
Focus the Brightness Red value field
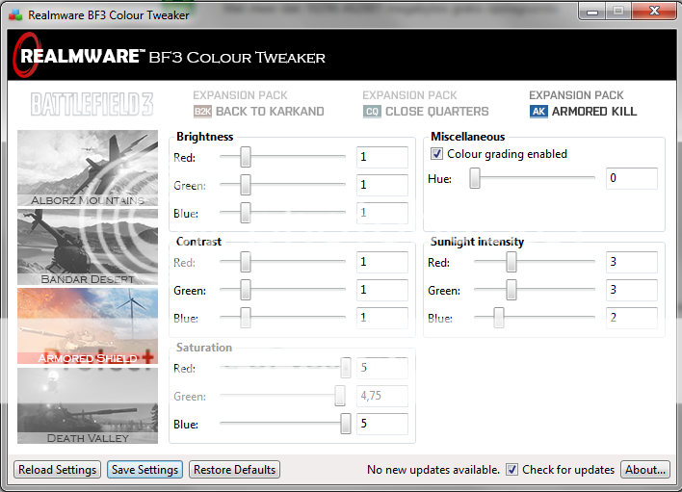pyautogui.click(x=381, y=157)
